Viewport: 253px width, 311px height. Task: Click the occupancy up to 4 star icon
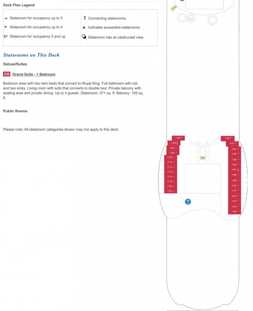tap(5, 27)
